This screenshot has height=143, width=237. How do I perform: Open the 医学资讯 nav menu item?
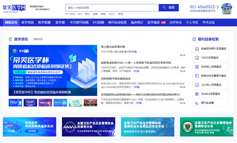click(x=28, y=23)
